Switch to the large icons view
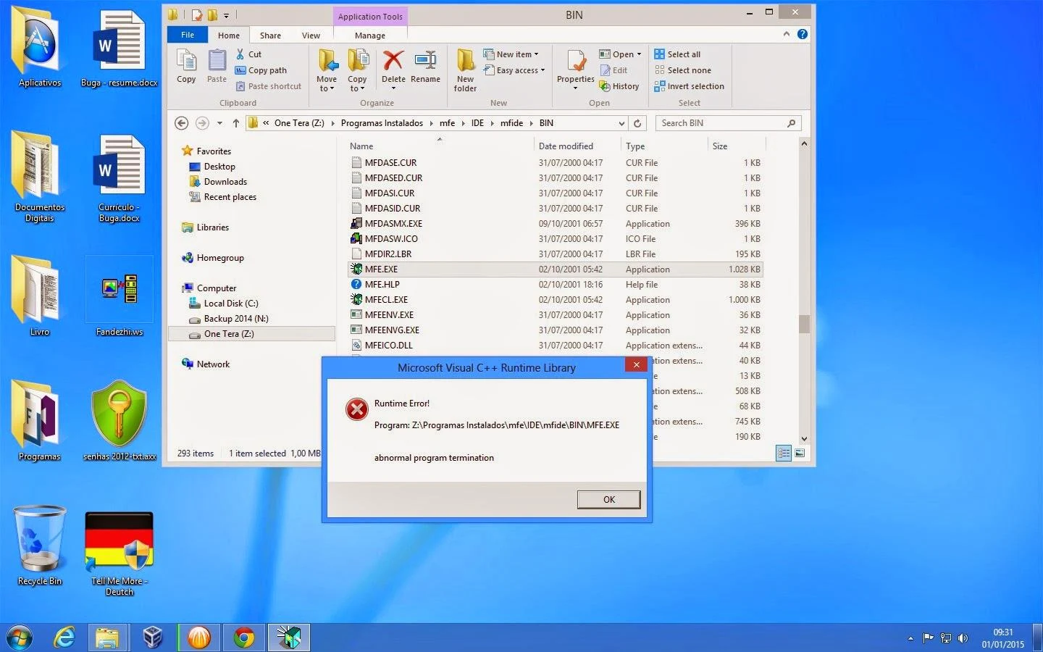1043x652 pixels. (800, 454)
